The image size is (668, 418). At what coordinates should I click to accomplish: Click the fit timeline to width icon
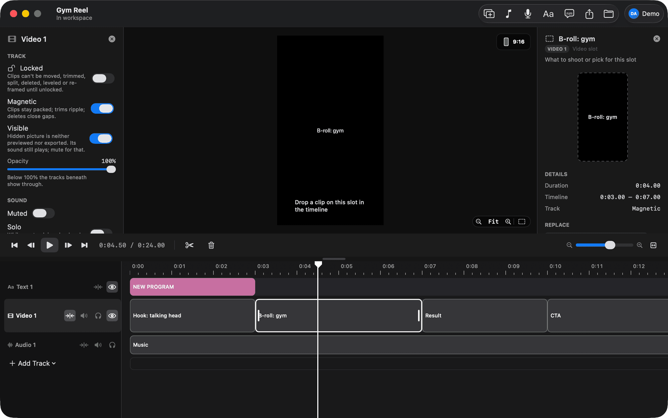click(654, 245)
